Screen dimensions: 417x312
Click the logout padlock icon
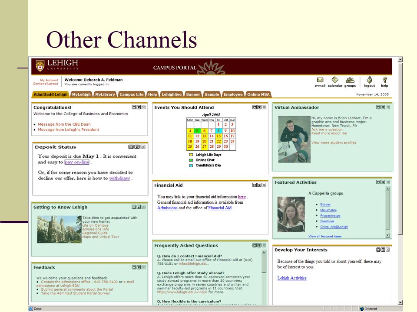pyautogui.click(x=369, y=80)
